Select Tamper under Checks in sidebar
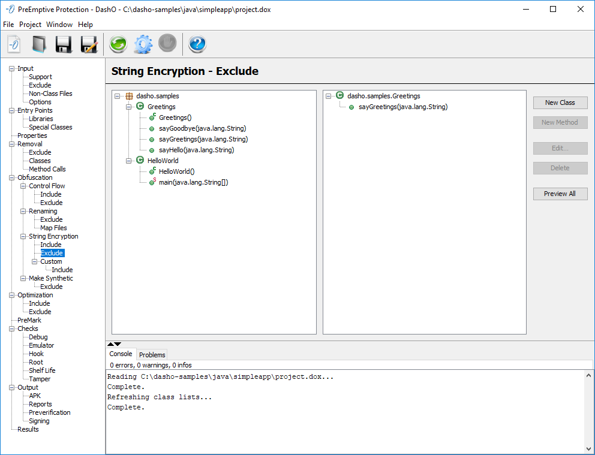595x455 pixels. 40,379
